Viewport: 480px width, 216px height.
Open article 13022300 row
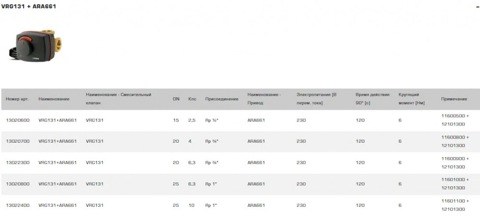(x=18, y=162)
